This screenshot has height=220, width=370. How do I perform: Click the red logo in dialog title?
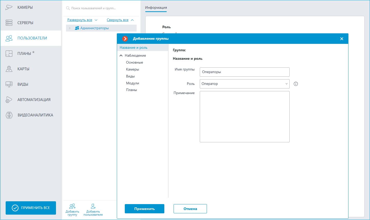[125, 39]
